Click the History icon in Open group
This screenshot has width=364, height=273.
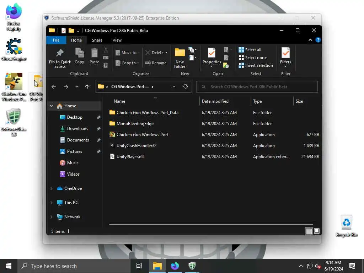point(226,66)
